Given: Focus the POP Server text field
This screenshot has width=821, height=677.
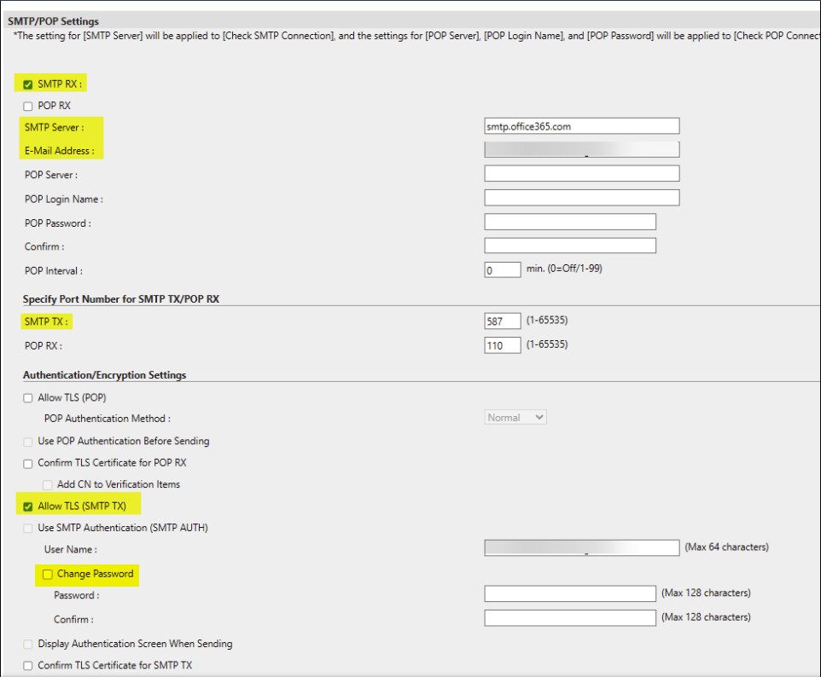Looking at the screenshot, I should point(581,174).
